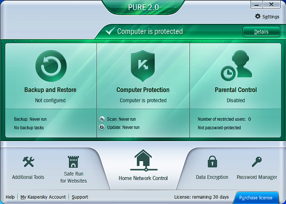This screenshot has height=204, width=286.
Task: Click the 'Home Network Control' label
Action: coord(143,178)
